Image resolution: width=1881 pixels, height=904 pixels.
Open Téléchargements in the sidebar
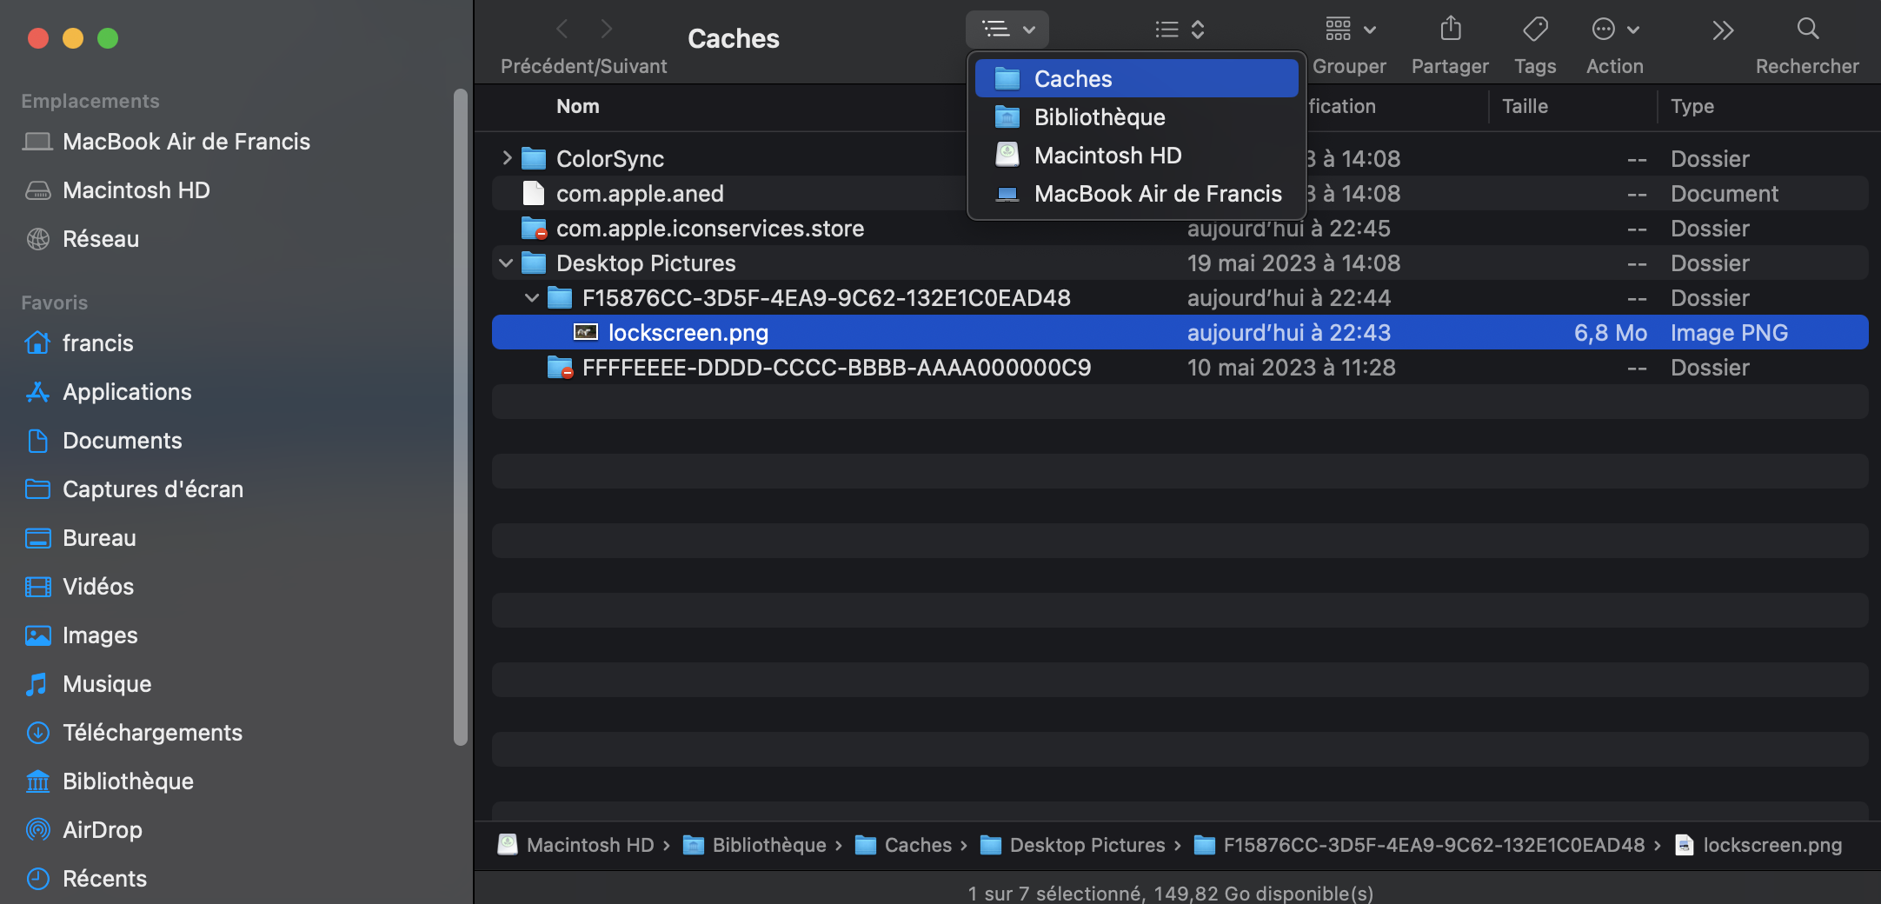152,733
